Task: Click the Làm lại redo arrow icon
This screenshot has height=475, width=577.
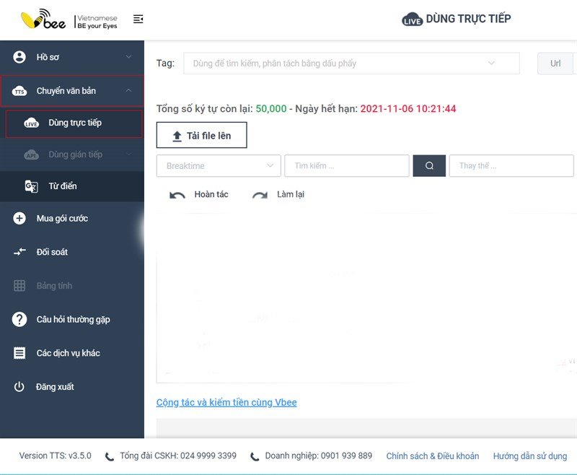Action: click(260, 195)
